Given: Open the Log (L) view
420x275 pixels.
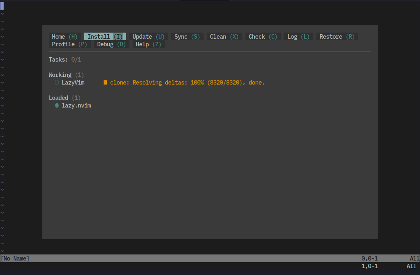Looking at the screenshot, I should coord(298,37).
